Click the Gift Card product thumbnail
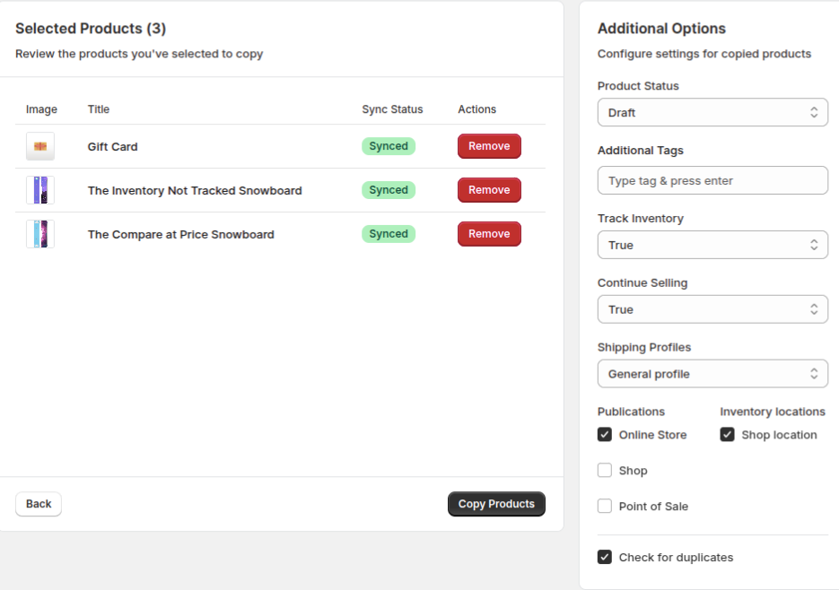839x590 pixels. tap(40, 146)
